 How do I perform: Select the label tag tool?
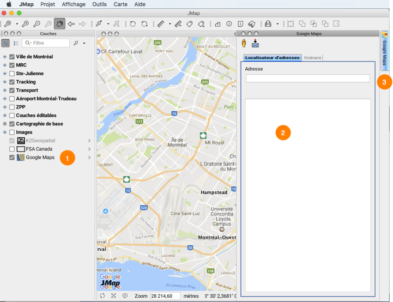(190, 24)
